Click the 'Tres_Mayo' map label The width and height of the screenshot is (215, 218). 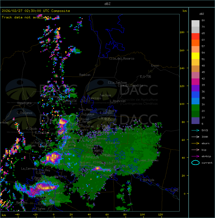coord(85,110)
